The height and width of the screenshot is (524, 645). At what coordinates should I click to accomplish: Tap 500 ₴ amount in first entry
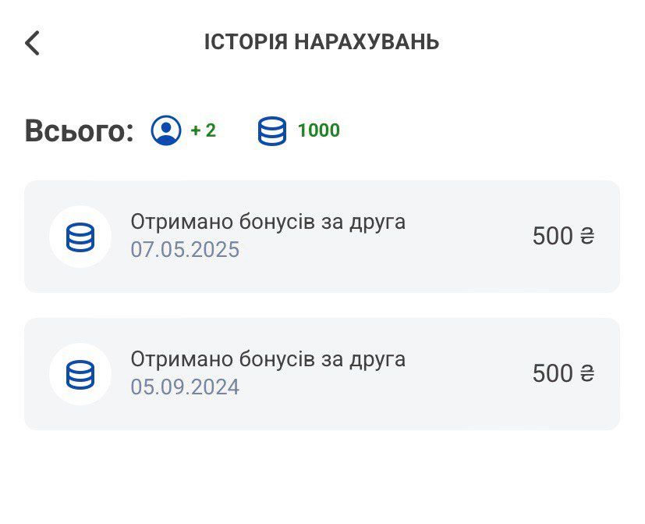564,236
